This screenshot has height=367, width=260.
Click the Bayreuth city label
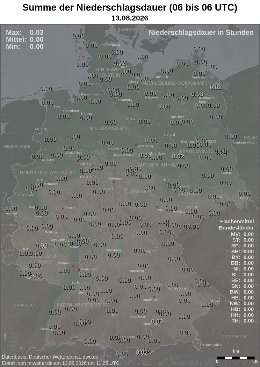152,251
